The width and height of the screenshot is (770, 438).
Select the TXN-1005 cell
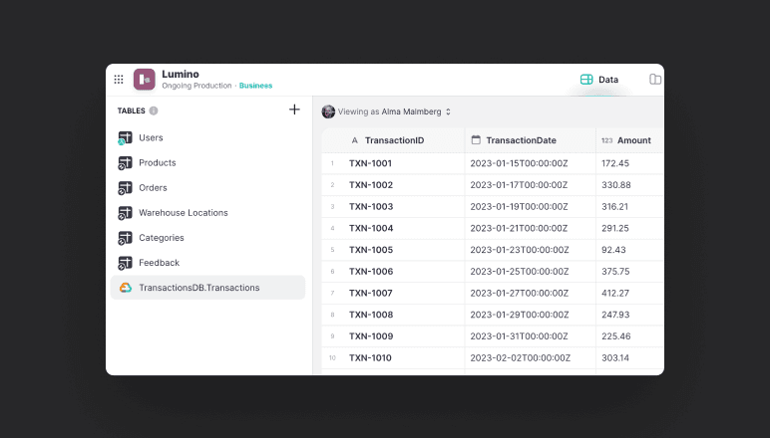[x=371, y=250]
